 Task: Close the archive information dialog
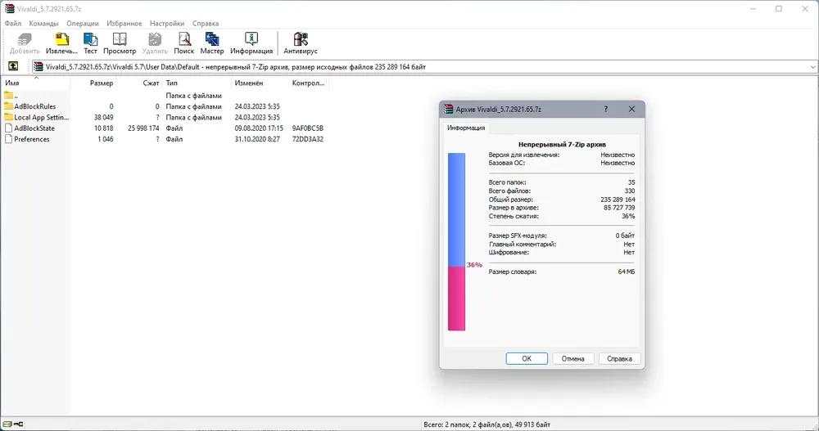coord(631,109)
